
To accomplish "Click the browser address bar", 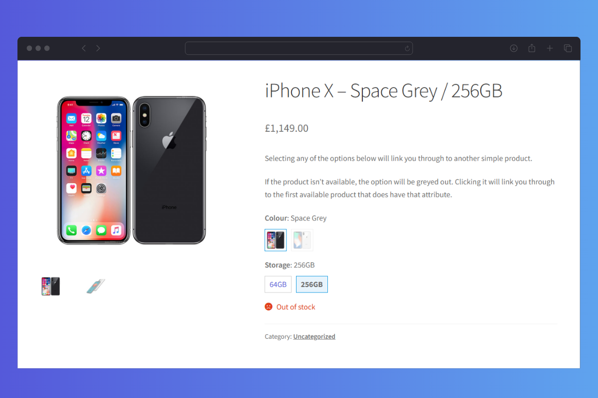I will (x=299, y=48).
